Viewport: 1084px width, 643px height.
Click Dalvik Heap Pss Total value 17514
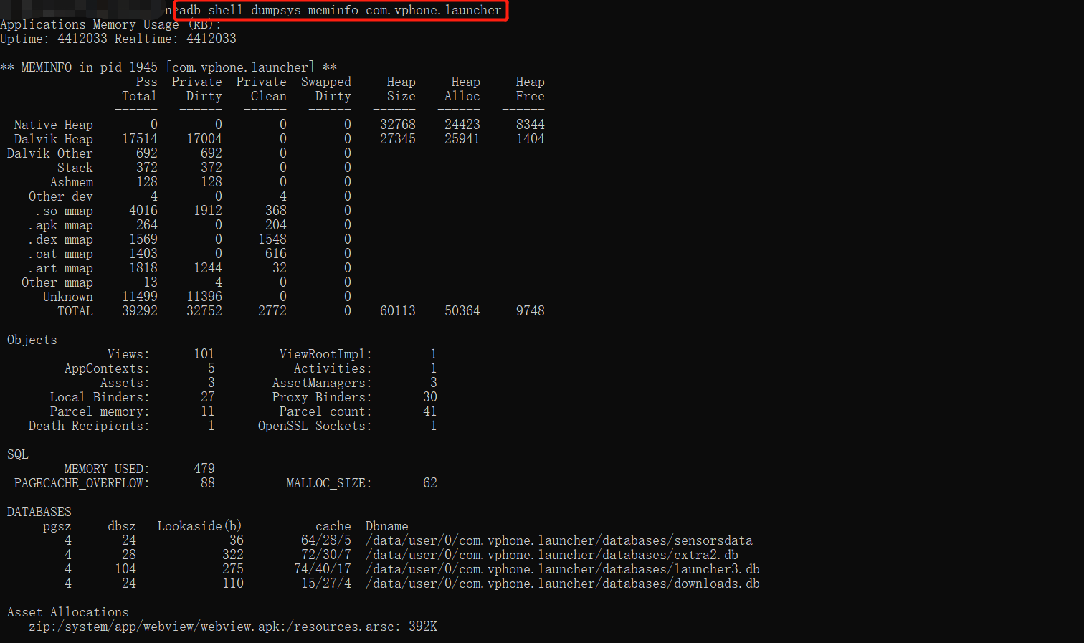(140, 139)
